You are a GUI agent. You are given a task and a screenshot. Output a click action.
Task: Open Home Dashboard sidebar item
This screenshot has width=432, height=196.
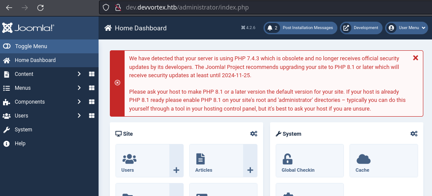(49, 60)
